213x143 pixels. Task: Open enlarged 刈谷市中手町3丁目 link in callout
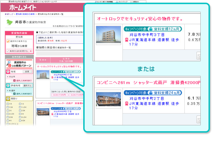pos(147,35)
